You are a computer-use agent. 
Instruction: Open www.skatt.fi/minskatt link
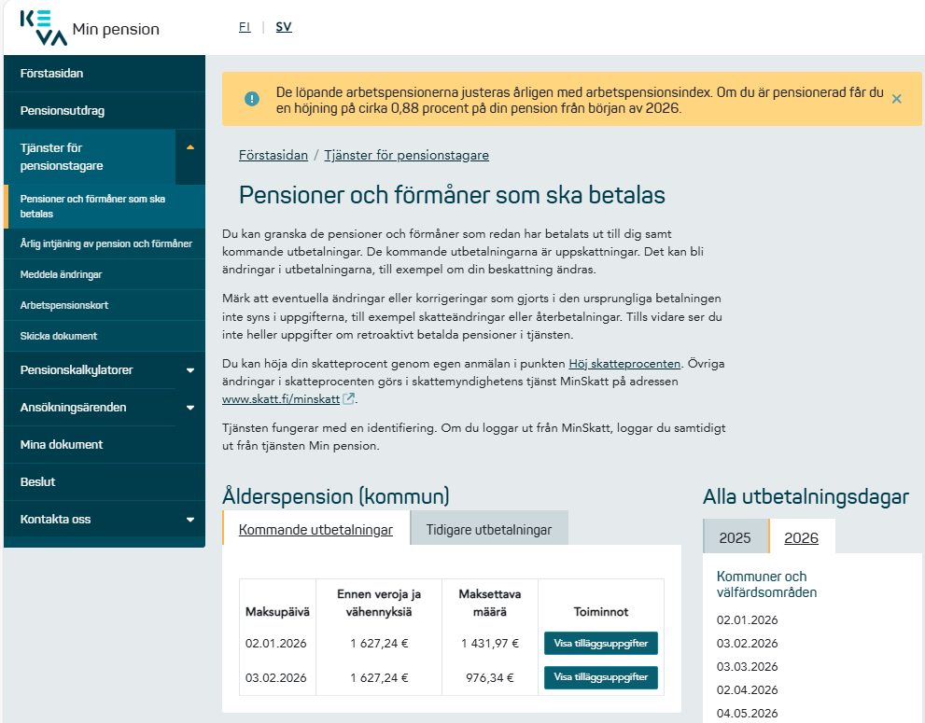pos(281,399)
